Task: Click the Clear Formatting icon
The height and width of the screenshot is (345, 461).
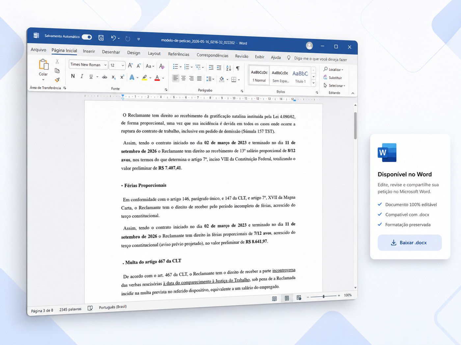Action: tap(162, 66)
